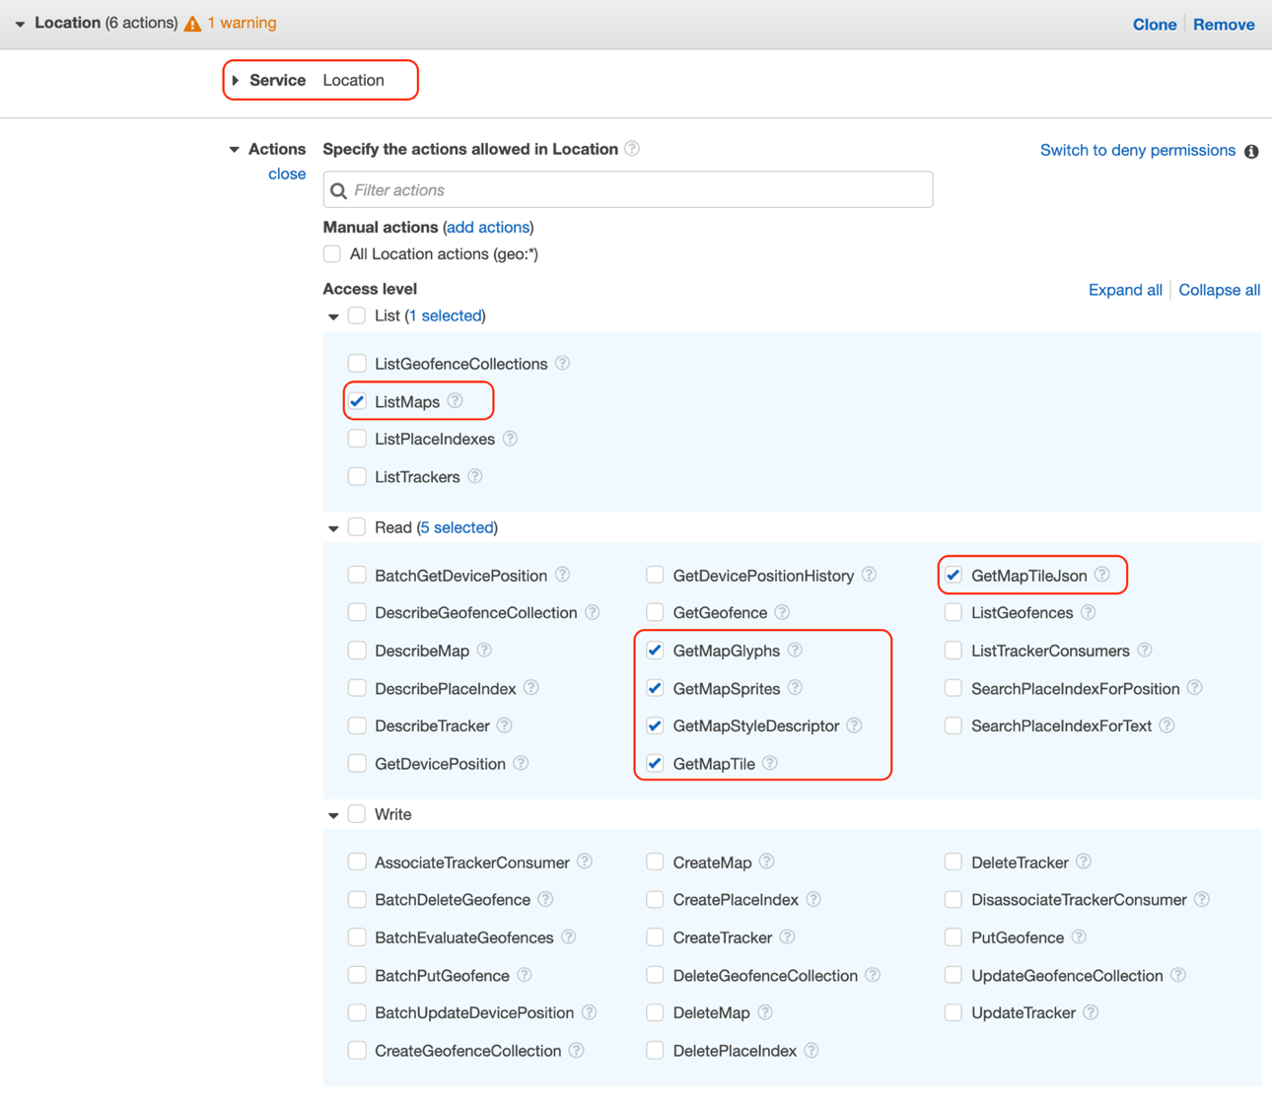Image resolution: width=1272 pixels, height=1109 pixels.
Task: Click the '1 warning' text
Action: coord(242,23)
